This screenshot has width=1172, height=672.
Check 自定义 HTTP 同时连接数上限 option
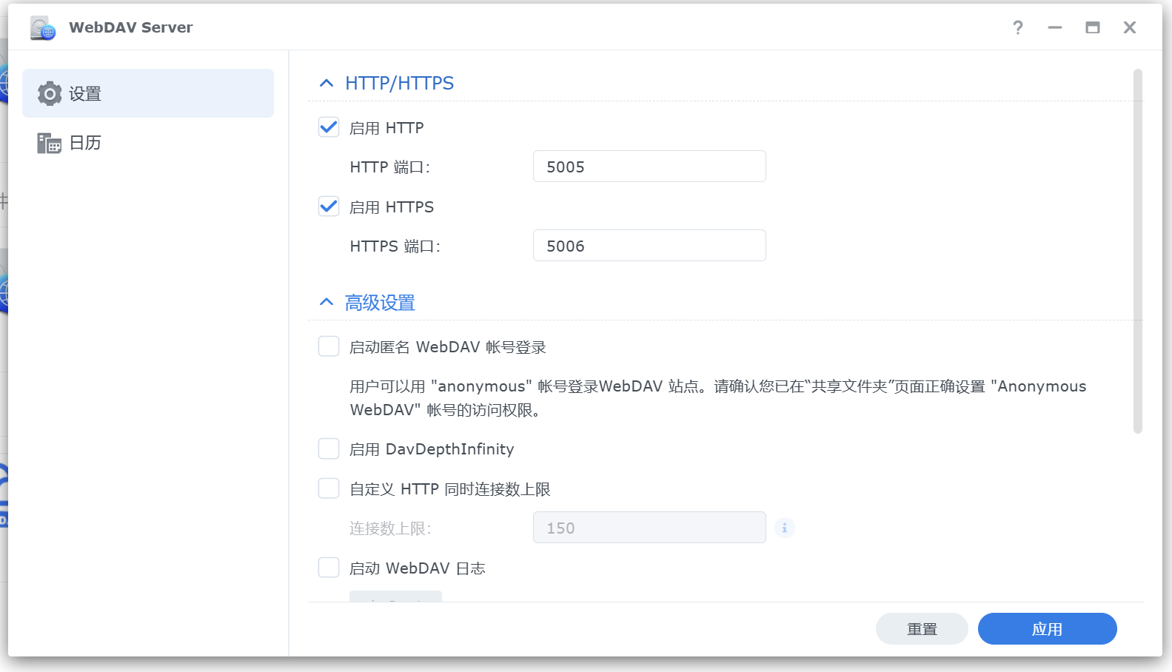pos(329,488)
